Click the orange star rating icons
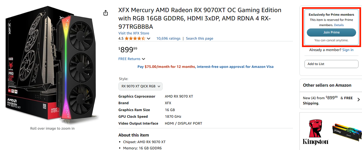The width and height of the screenshot is (362, 150). (135, 39)
